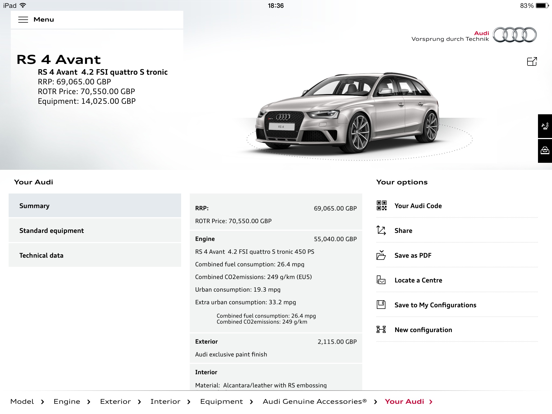Click 'Vorsprung durch Technik' slogan
Image resolution: width=552 pixels, height=414 pixels.
[x=450, y=39]
